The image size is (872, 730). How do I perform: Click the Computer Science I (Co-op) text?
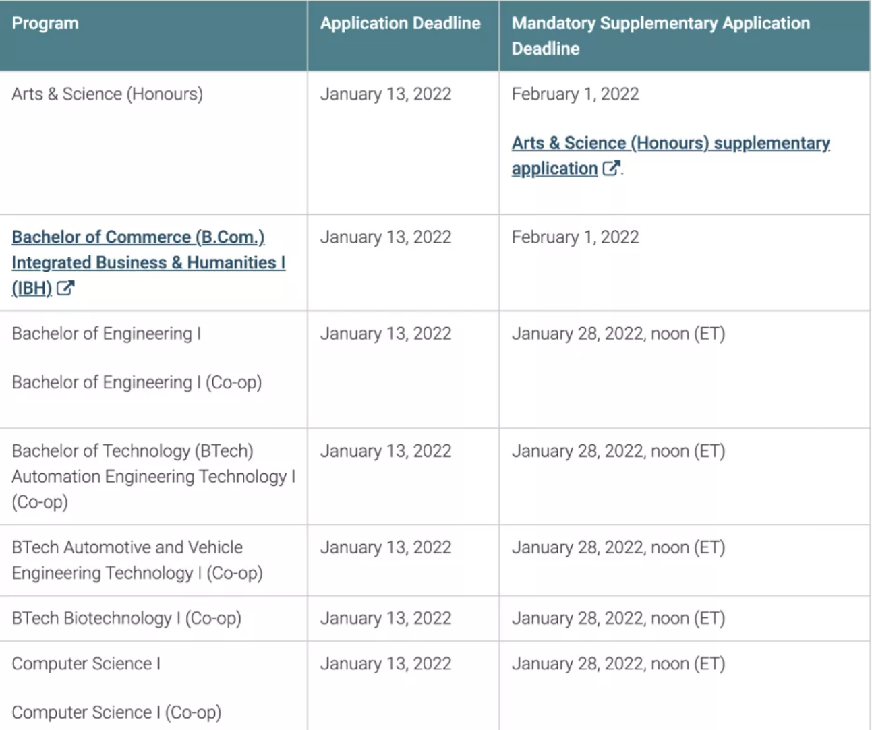(x=116, y=712)
